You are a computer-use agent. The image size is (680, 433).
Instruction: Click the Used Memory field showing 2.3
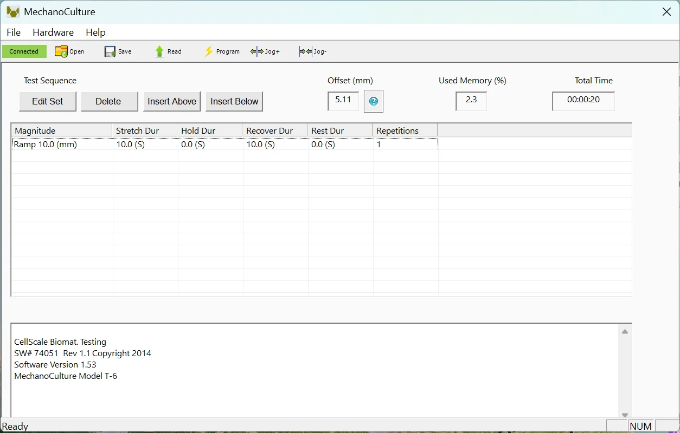471,101
